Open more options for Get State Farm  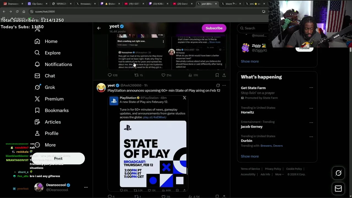[x=311, y=88]
